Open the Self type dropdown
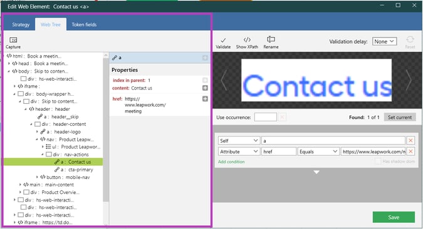 click(239, 140)
